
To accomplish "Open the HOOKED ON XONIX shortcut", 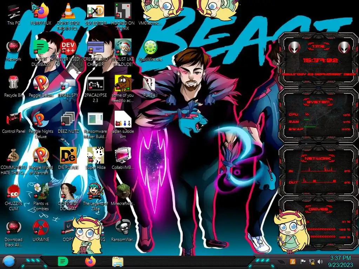I will point(123,16).
